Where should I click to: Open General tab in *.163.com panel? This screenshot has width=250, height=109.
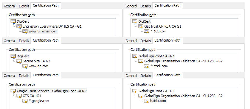pyautogui.click(x=131, y=6)
